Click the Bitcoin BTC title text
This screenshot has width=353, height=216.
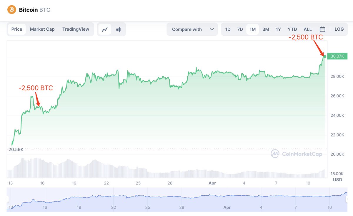(x=35, y=10)
